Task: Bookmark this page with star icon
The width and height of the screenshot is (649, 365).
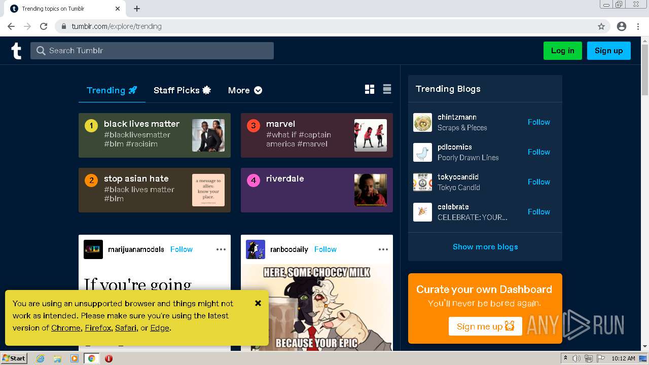Action: point(601,26)
